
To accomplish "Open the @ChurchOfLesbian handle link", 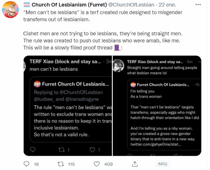I will coord(131,5).
